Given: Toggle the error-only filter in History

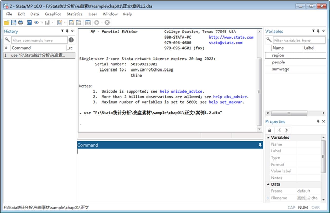Looking at the screenshot, I should click(71, 40).
